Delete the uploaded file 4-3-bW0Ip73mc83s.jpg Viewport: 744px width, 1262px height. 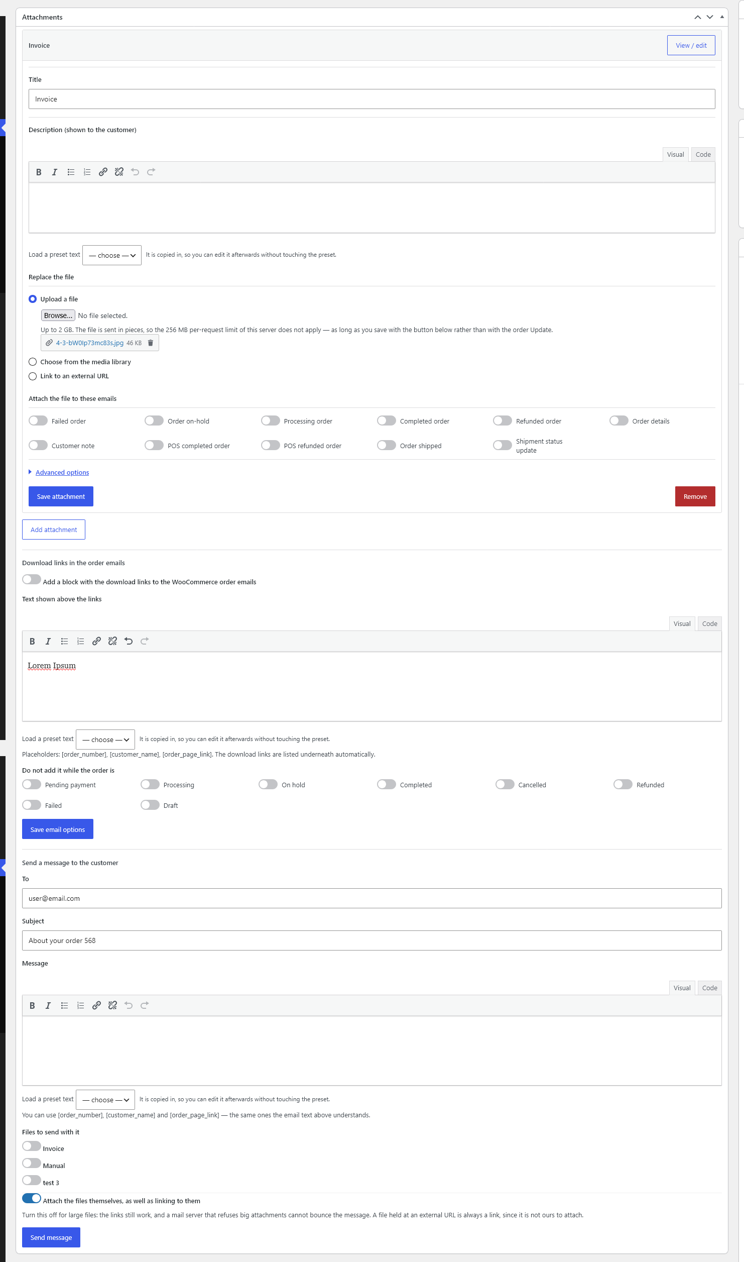click(x=150, y=343)
